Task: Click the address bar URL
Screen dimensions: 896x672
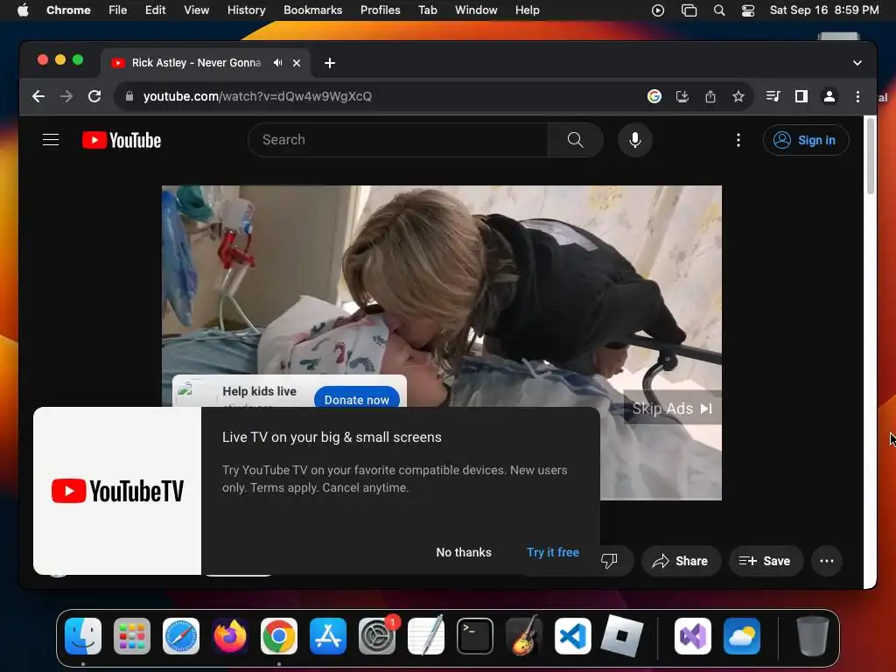Action: [257, 96]
